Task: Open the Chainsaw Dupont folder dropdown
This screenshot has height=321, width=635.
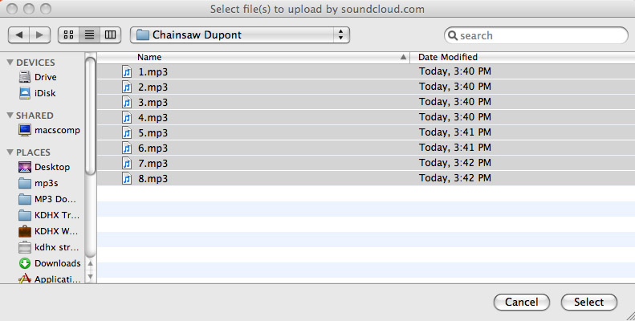Action: (x=240, y=35)
